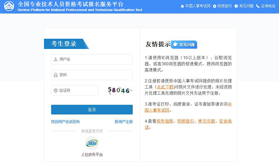Open 常见问题 in top navigation

click(x=246, y=6)
